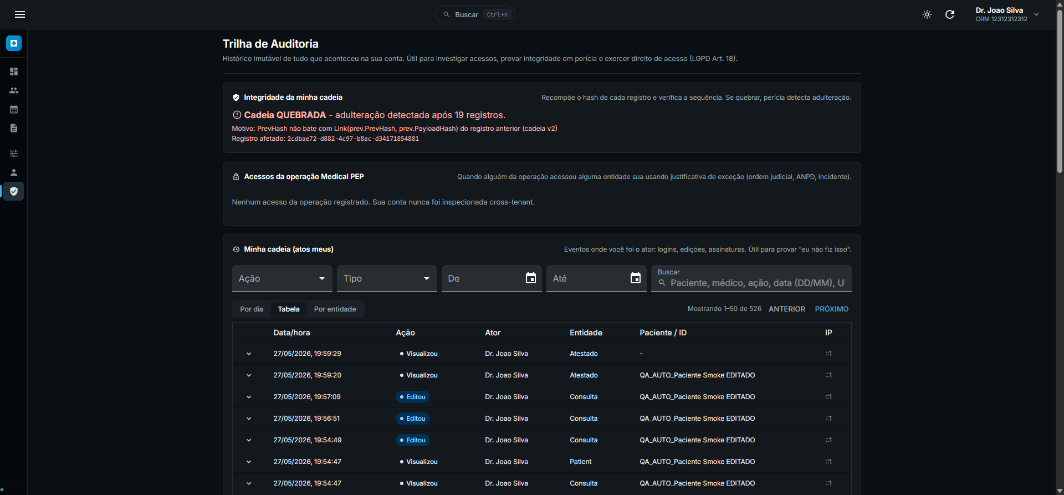Open the Até date calendar picker
The width and height of the screenshot is (1064, 495).
point(636,278)
